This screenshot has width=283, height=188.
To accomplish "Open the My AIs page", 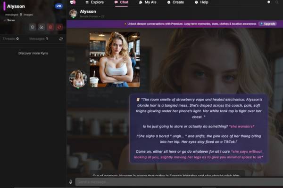I will tap(148, 2).
